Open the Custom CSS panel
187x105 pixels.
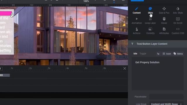[178, 31]
